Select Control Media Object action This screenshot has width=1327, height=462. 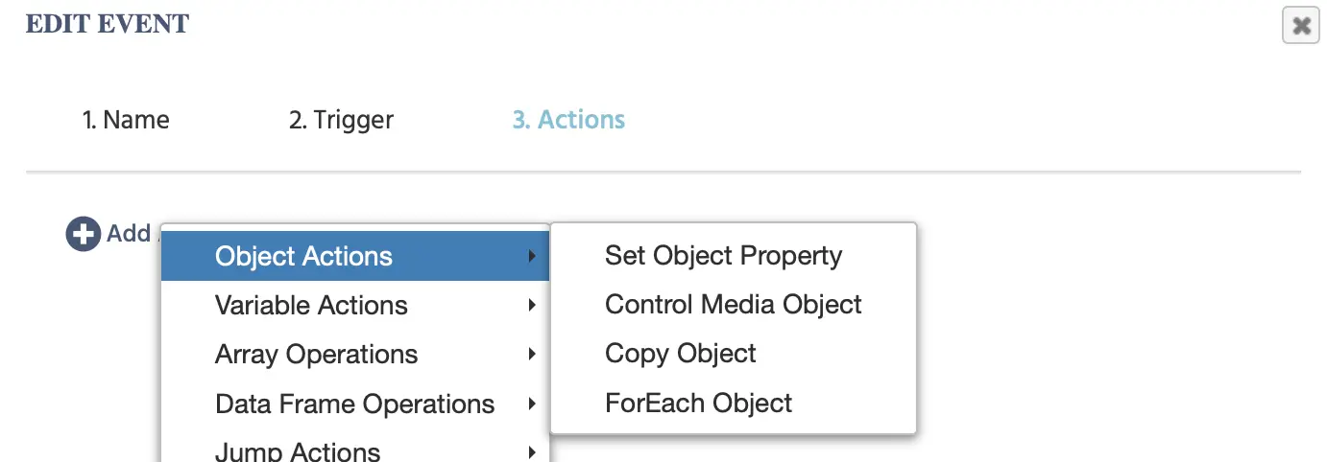point(733,305)
